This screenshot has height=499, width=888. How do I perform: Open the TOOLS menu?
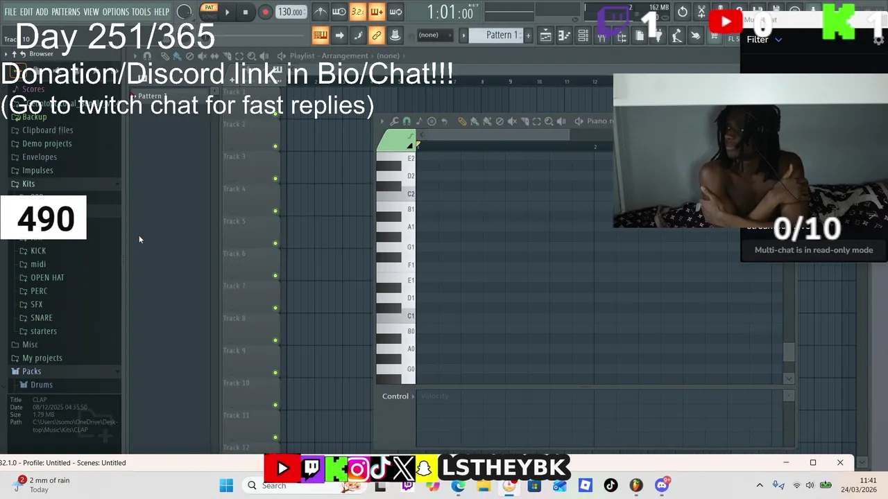tap(141, 12)
